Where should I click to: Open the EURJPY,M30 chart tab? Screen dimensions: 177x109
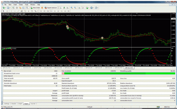37,68
